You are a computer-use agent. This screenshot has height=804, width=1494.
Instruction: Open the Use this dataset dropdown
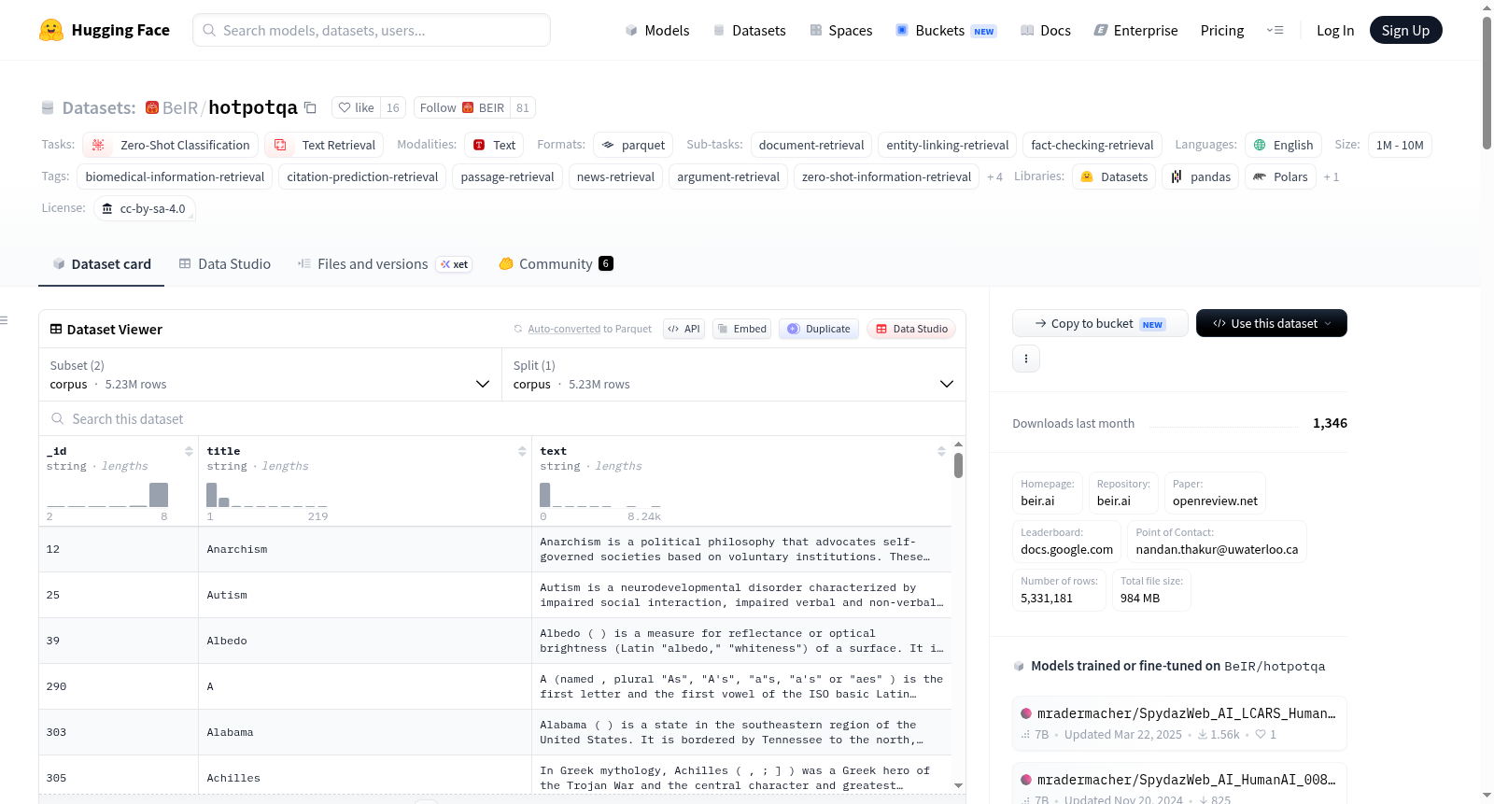[1272, 323]
